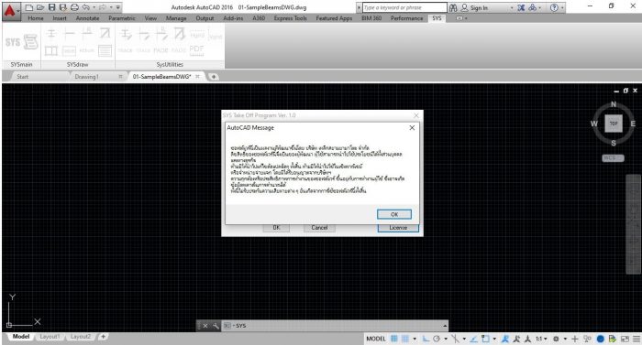The height and width of the screenshot is (345, 642).
Task: Click the New drawing icon in quick access toolbar
Action: [x=29, y=7]
